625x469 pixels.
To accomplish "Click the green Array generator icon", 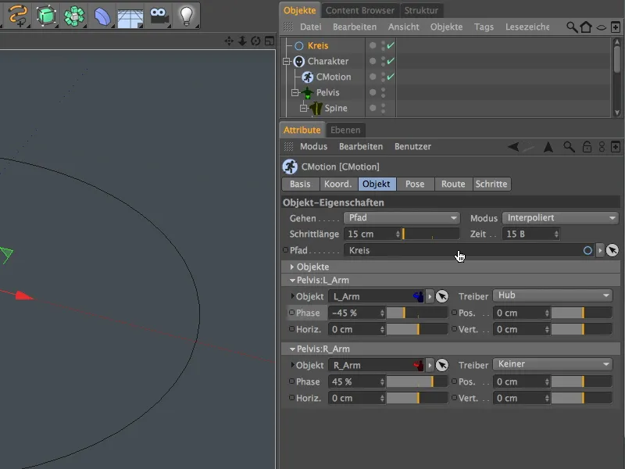I will [x=73, y=14].
